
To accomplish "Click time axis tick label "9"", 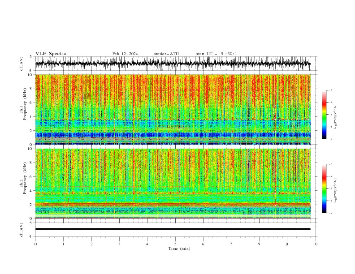I will coord(287,244).
